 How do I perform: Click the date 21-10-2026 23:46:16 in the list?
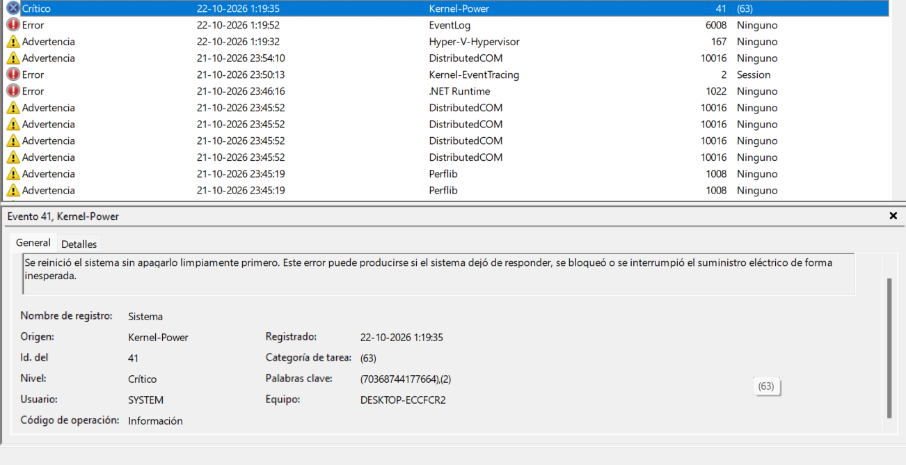tap(241, 91)
